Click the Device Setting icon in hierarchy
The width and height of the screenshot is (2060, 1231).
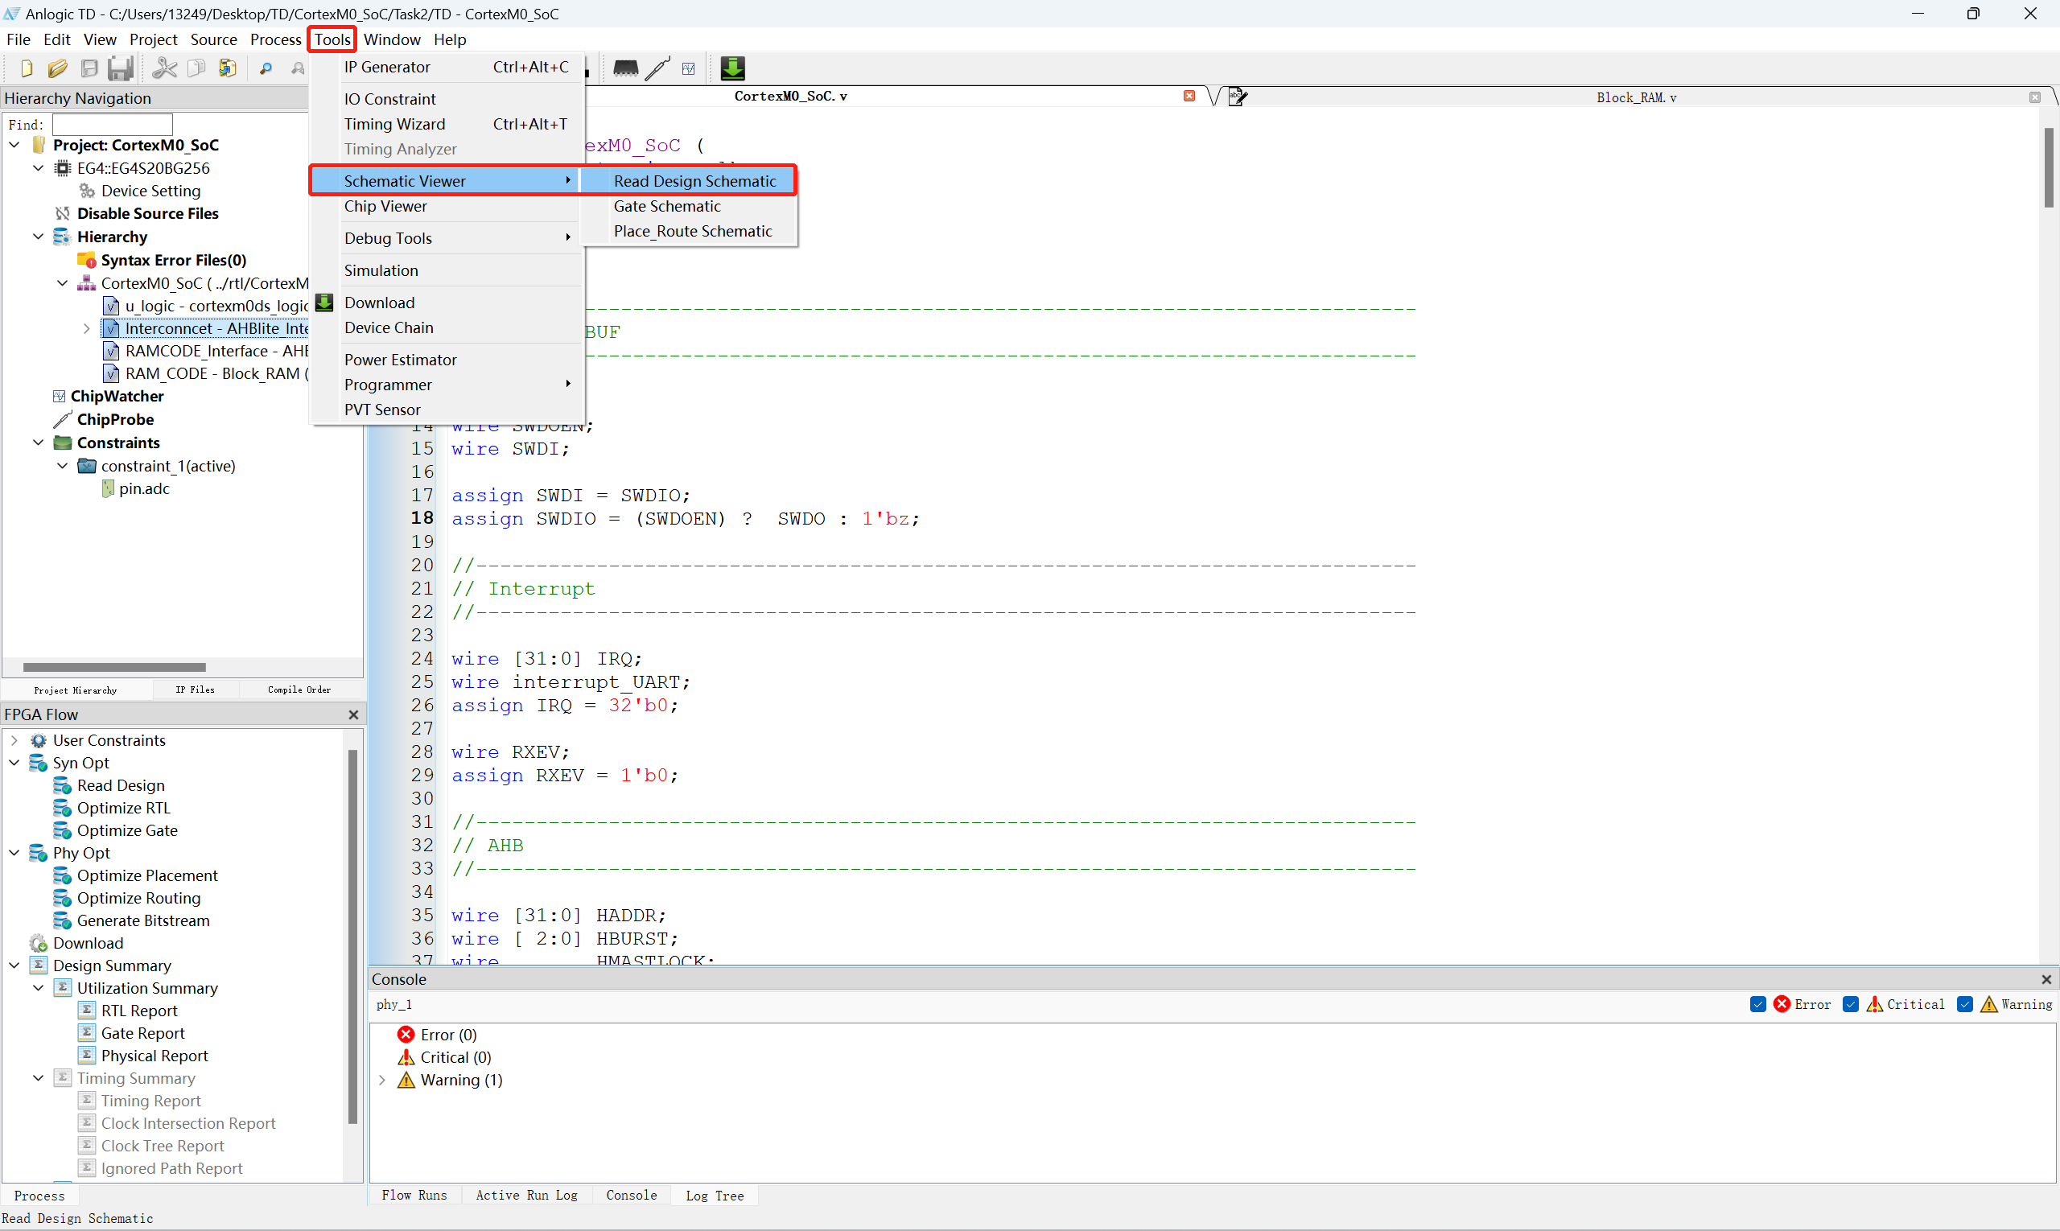tap(86, 191)
